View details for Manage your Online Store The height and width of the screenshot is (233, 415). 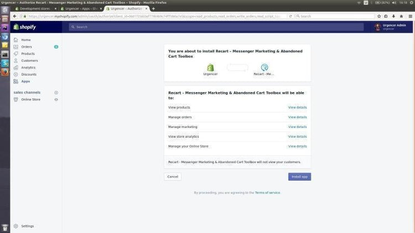(297, 146)
